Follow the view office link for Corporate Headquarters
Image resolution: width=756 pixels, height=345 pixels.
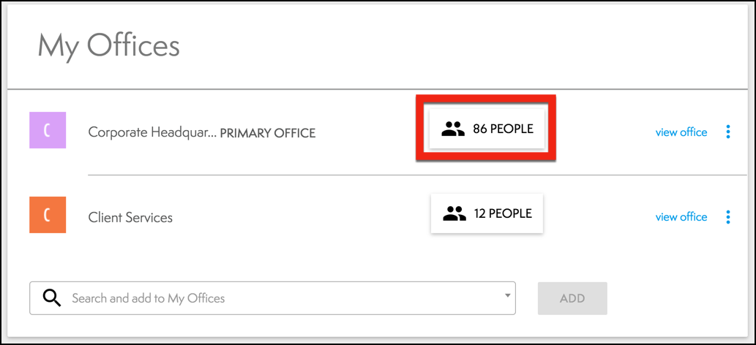click(x=681, y=132)
